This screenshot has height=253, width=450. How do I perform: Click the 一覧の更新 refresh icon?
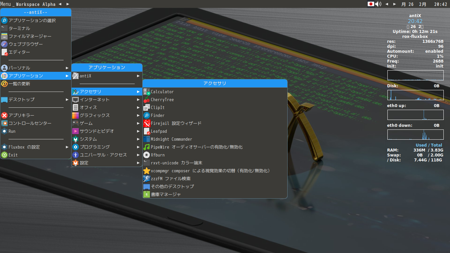pyautogui.click(x=4, y=84)
